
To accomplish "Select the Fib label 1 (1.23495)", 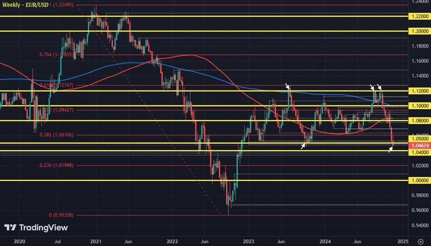I will (61, 5).
